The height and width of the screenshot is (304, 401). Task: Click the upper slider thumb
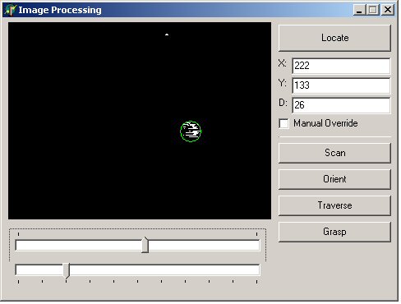point(145,245)
